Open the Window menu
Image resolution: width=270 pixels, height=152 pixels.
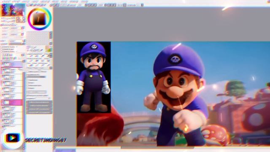tap(74, 1)
